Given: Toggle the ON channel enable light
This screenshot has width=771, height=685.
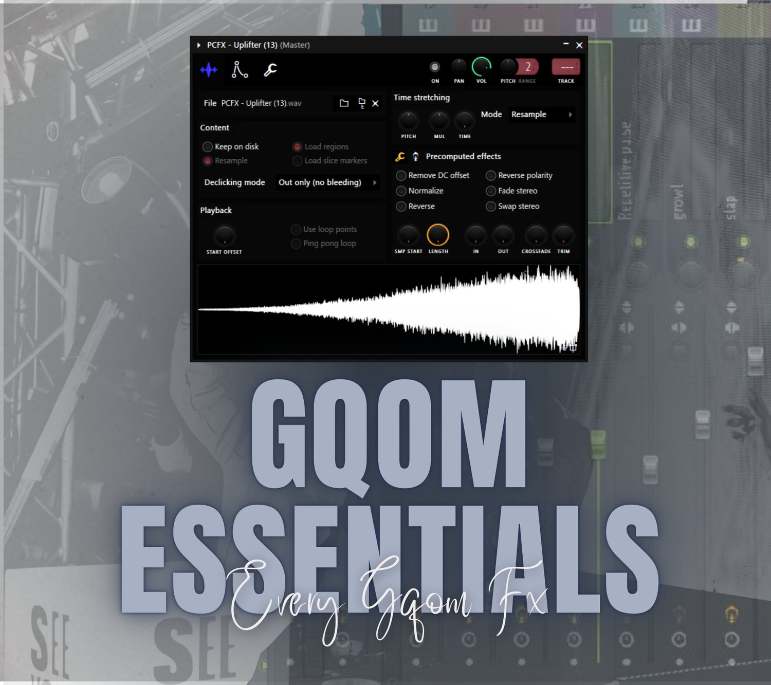Looking at the screenshot, I should pyautogui.click(x=435, y=67).
